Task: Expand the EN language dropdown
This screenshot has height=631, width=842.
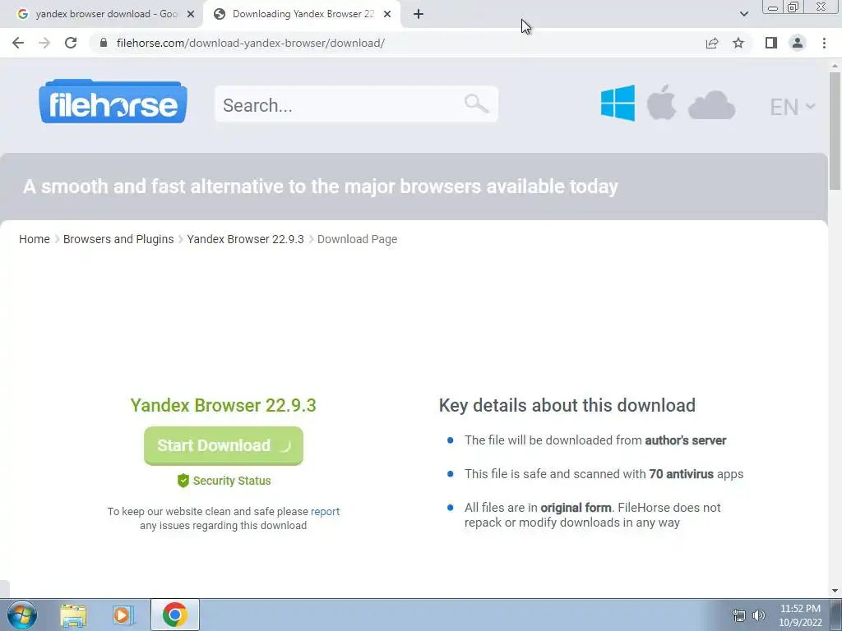Action: click(792, 107)
